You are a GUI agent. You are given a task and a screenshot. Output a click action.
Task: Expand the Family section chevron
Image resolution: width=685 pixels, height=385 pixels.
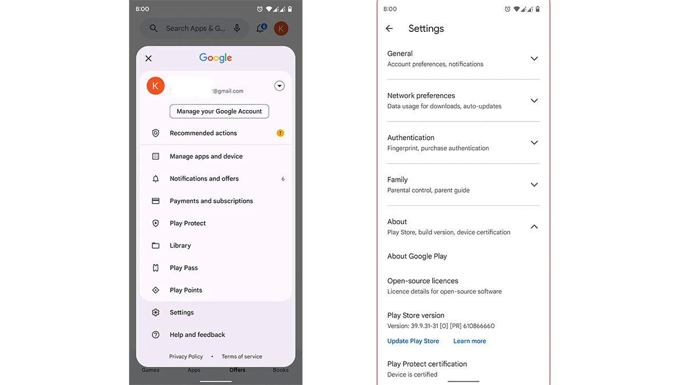(x=534, y=185)
